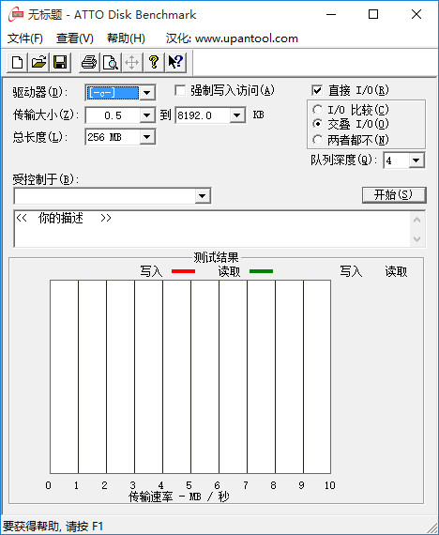Activate the context help pointer icon

175,63
